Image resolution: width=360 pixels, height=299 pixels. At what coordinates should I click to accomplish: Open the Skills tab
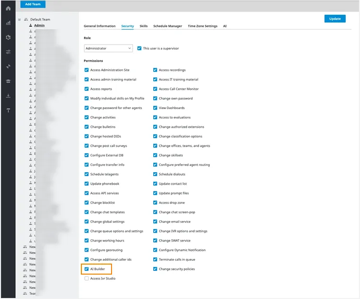(144, 26)
